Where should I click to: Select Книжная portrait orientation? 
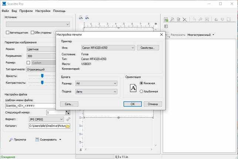pyautogui.click(x=141, y=83)
